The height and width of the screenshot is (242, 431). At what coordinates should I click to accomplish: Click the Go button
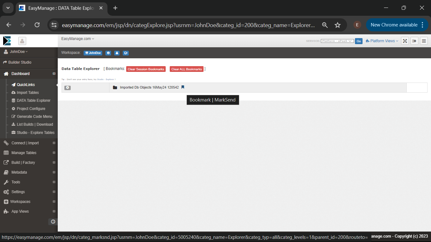(x=359, y=41)
